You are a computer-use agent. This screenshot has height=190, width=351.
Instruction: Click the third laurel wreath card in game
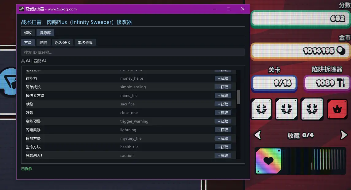[312, 109]
